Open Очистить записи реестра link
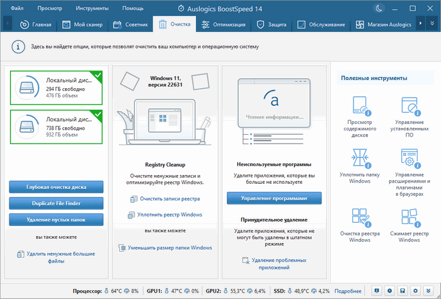 pyautogui.click(x=170, y=199)
